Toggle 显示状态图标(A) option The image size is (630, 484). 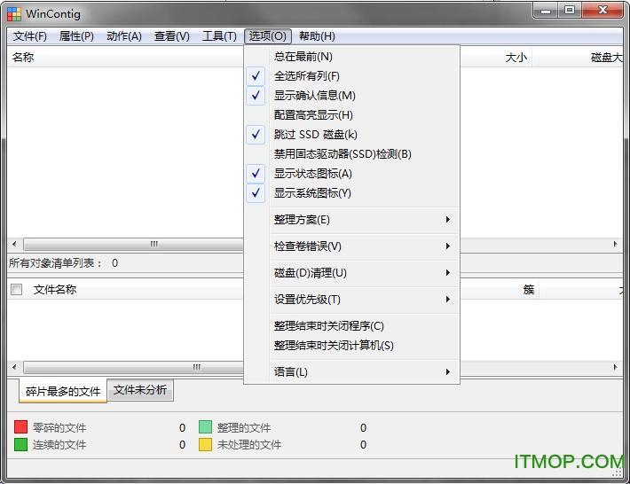(351, 174)
